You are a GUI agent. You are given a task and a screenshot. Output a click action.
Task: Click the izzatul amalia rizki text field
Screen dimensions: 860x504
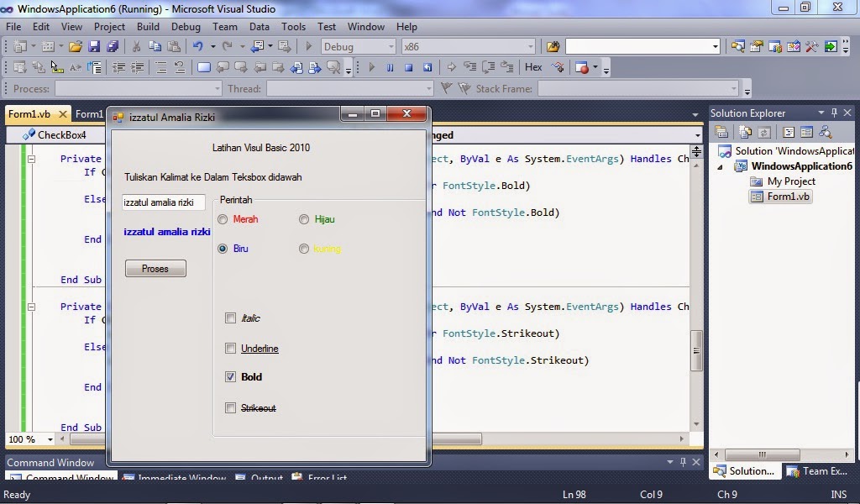pos(163,202)
